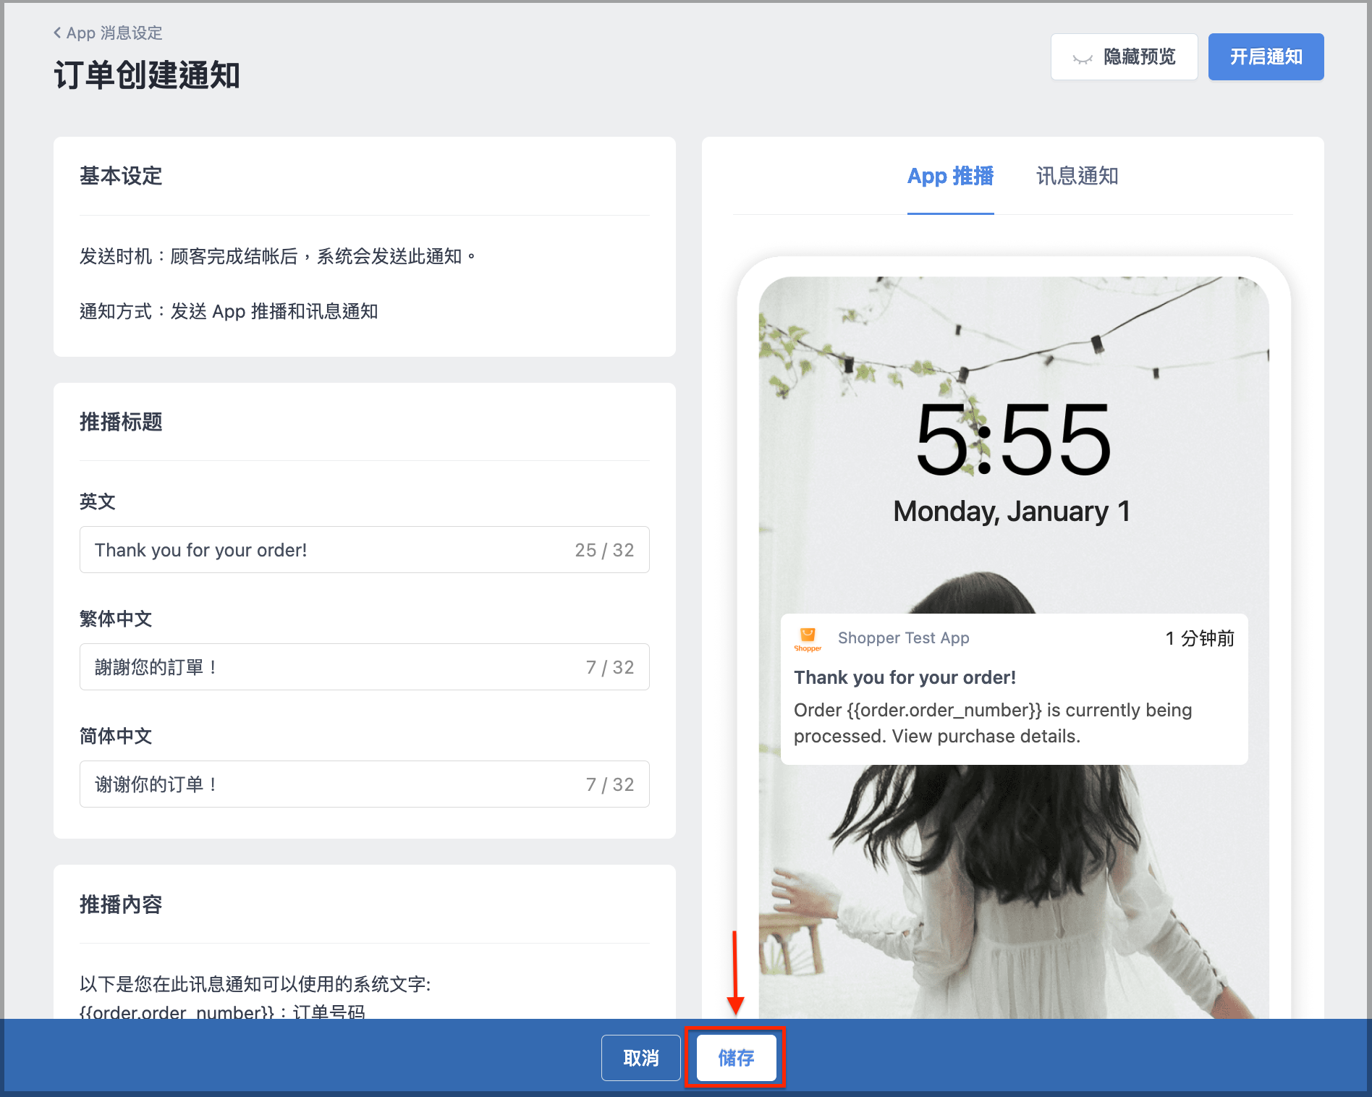This screenshot has width=1372, height=1097.
Task: Click the 繁体中文 field label
Action: pos(116,619)
